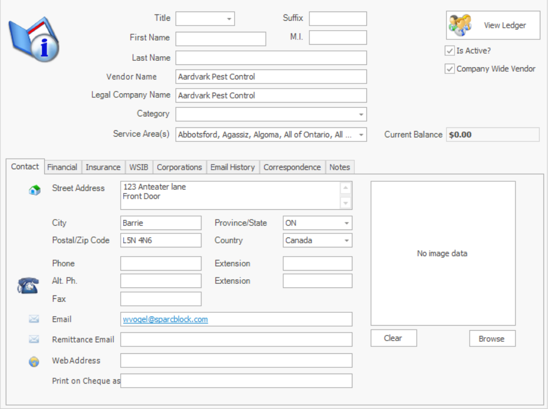Click the Last Name field
Image resolution: width=548 pixels, height=409 pixels.
271,58
